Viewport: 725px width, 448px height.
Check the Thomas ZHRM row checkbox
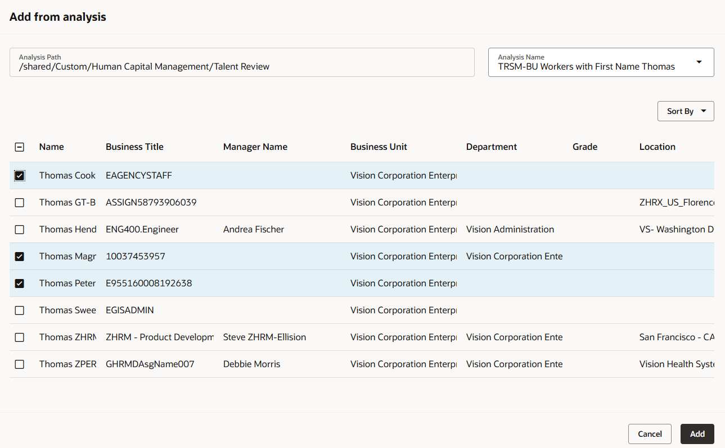point(20,337)
